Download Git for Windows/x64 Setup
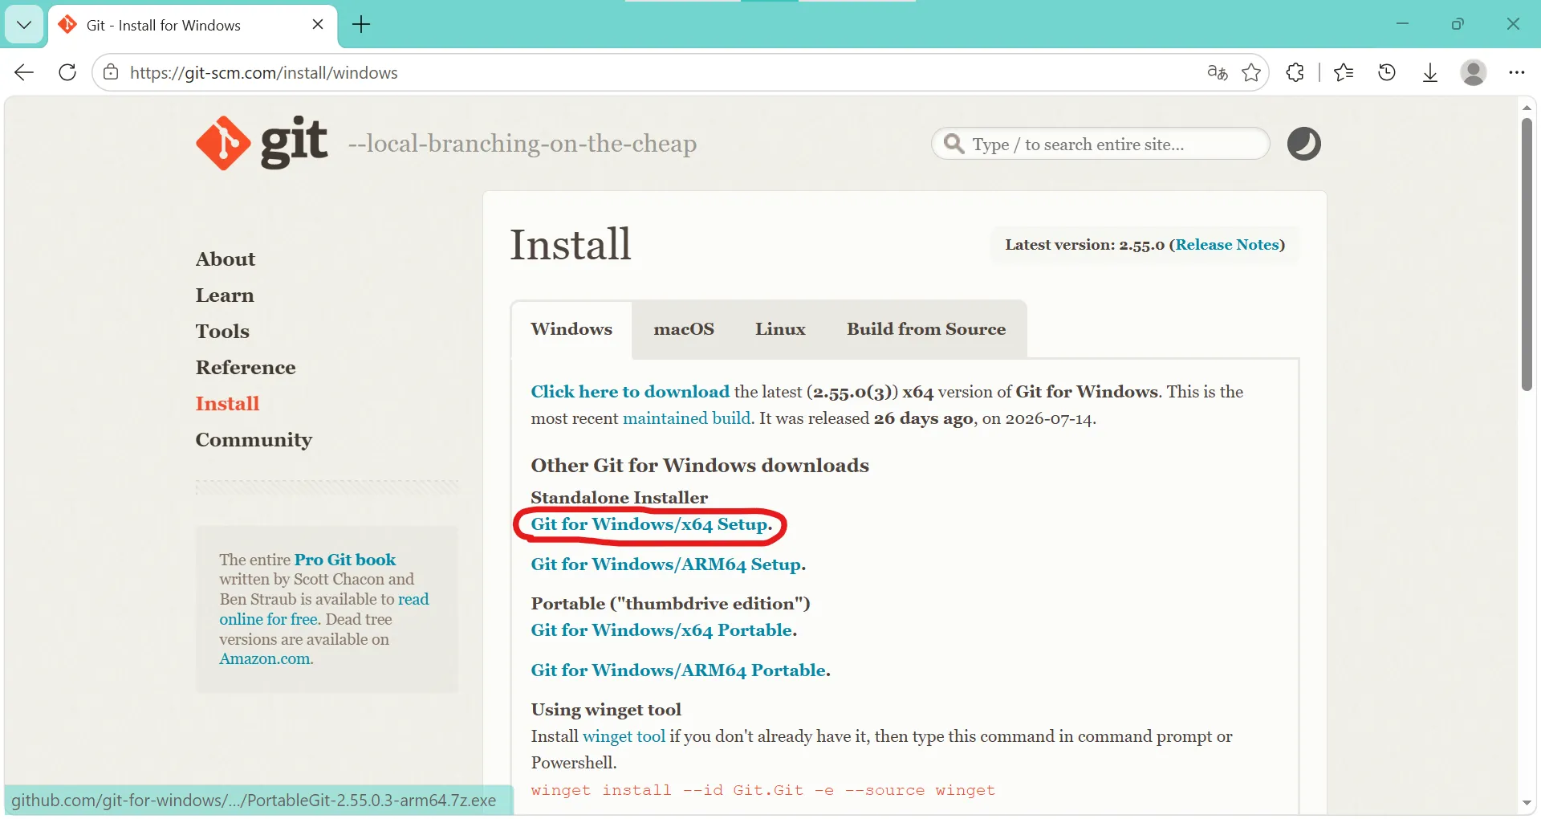 pos(650,524)
